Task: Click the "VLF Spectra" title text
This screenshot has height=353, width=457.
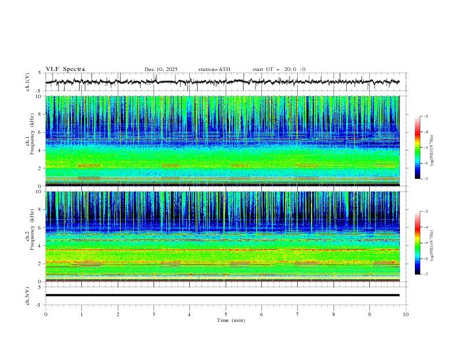Action: tap(65, 69)
